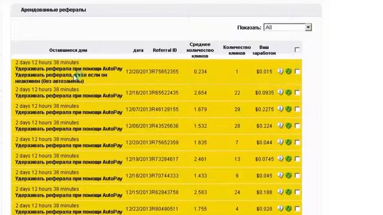Screen dimensions: 383x215
Task: Click the average clicks value 0.234
Action: (200, 72)
